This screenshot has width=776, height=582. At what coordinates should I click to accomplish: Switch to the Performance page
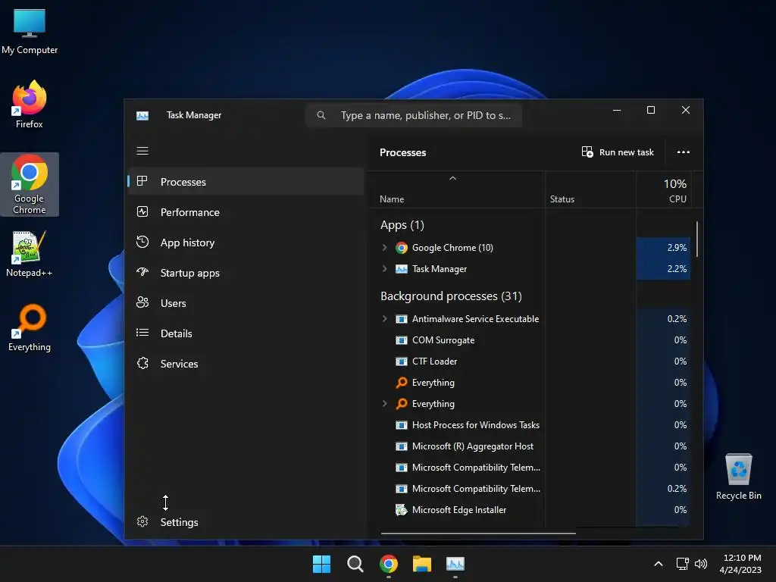(246, 212)
